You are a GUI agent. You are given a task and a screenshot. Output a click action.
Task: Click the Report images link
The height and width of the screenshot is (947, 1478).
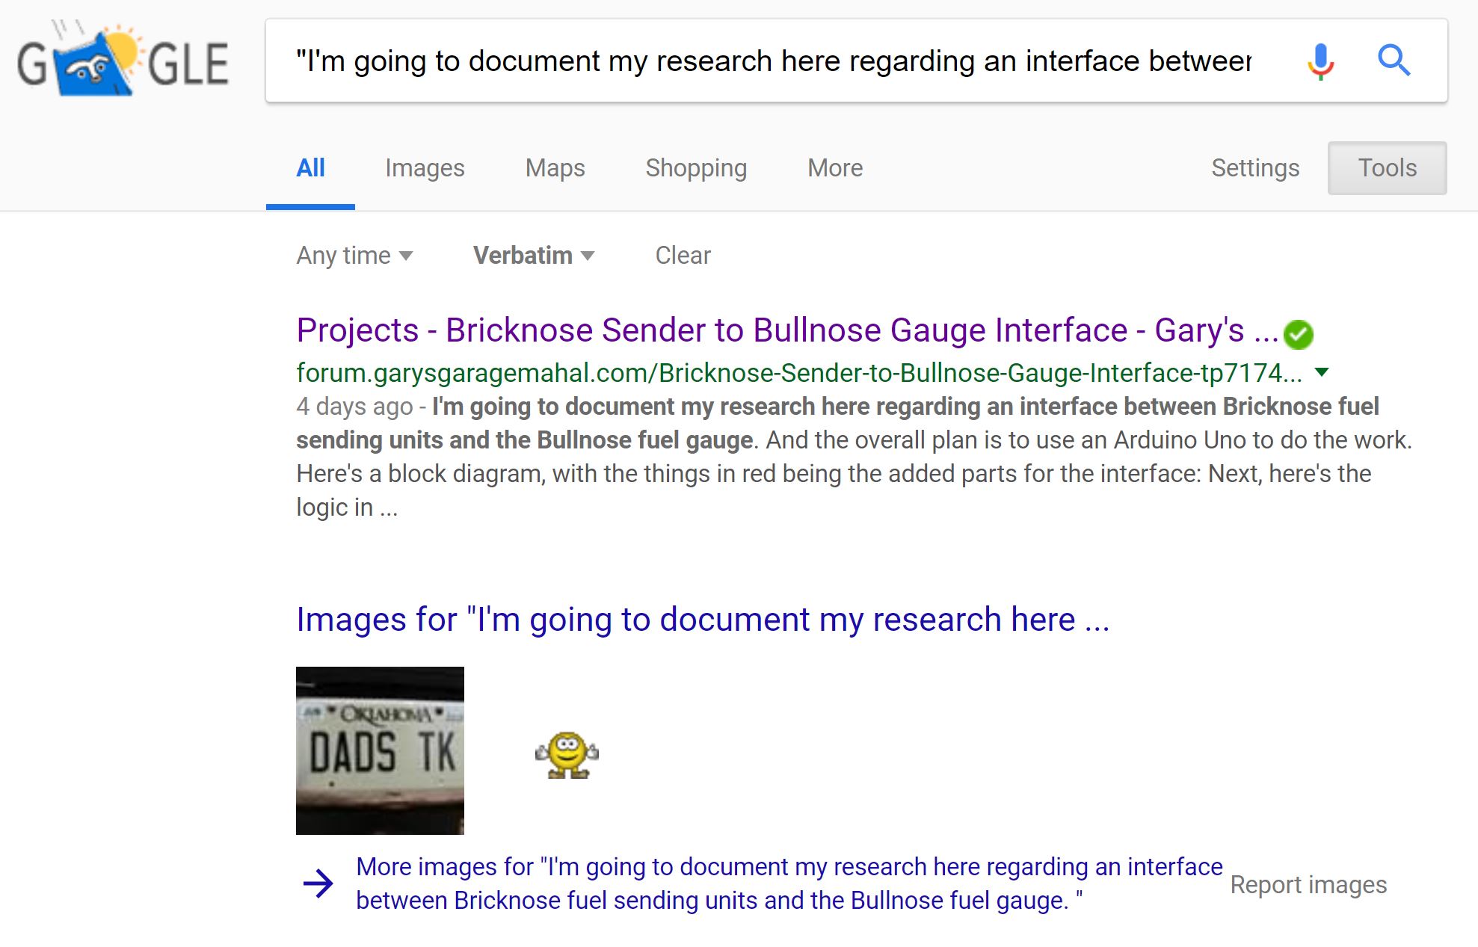pyautogui.click(x=1308, y=885)
